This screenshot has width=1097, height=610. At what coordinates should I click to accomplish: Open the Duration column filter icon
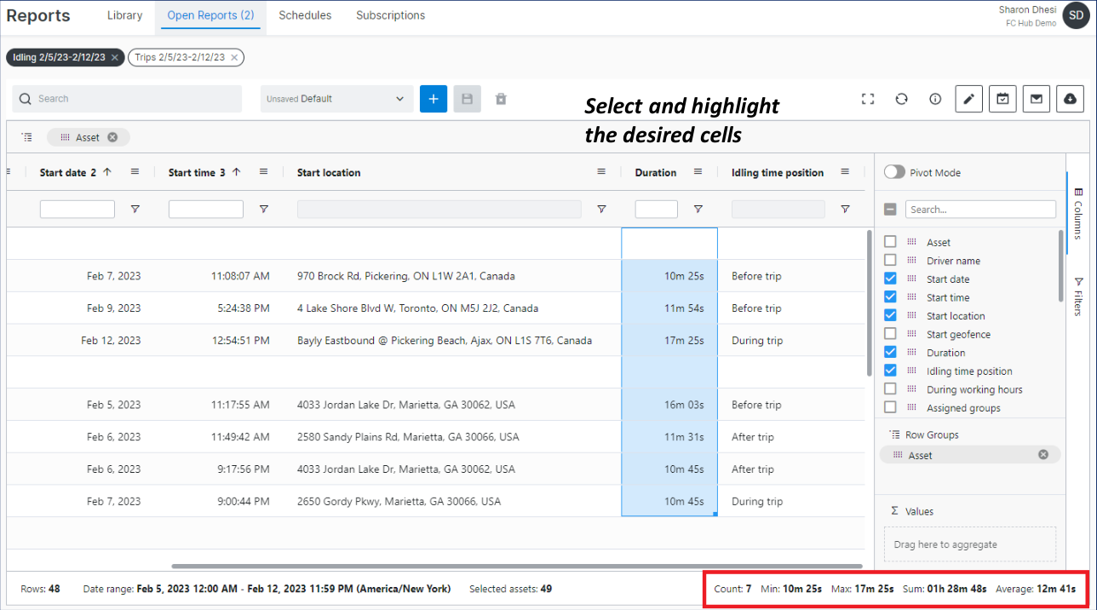(x=698, y=210)
